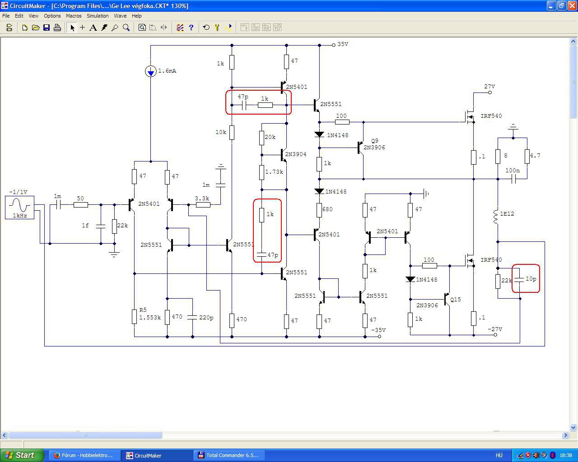Click the blue question mark help icon
The image size is (578, 462).
[191, 28]
